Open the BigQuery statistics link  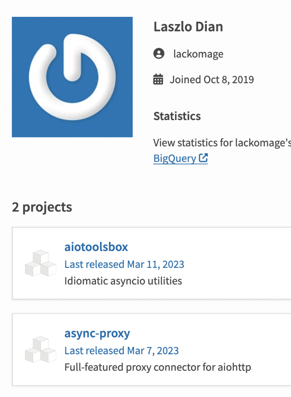175,158
